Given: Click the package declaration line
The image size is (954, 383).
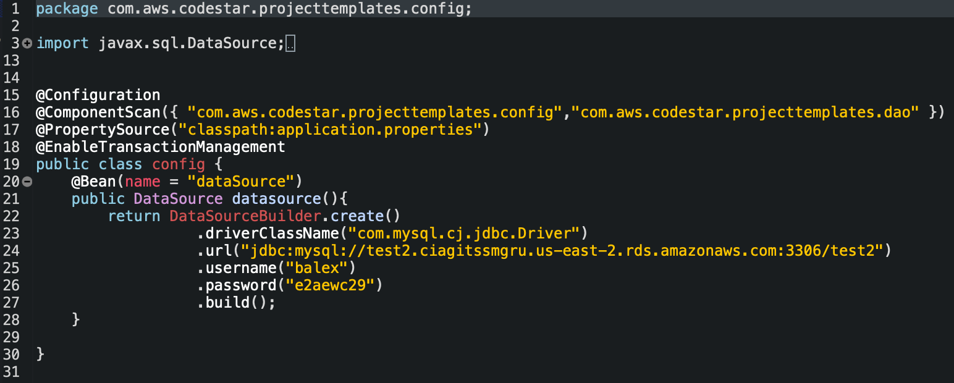Looking at the screenshot, I should point(254,9).
